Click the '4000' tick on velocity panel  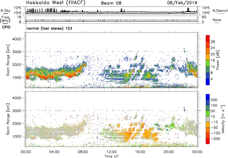tap(17, 98)
